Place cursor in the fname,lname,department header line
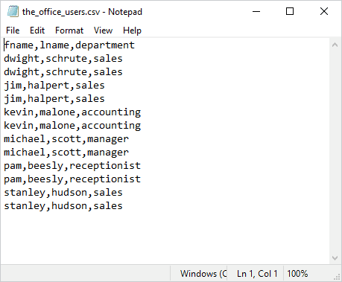Screen dimensions: 342x282 pyautogui.click(x=69, y=45)
